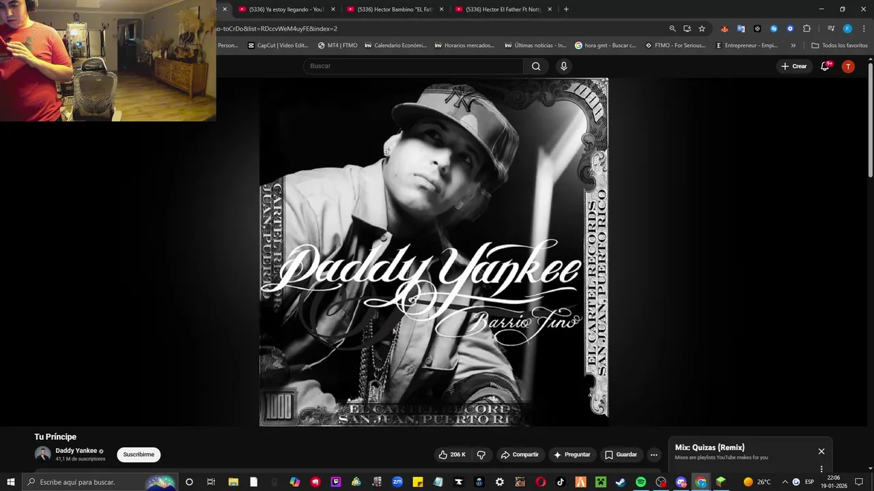874x491 pixels.
Task: Bookmark this page with the star icon
Action: click(702, 29)
